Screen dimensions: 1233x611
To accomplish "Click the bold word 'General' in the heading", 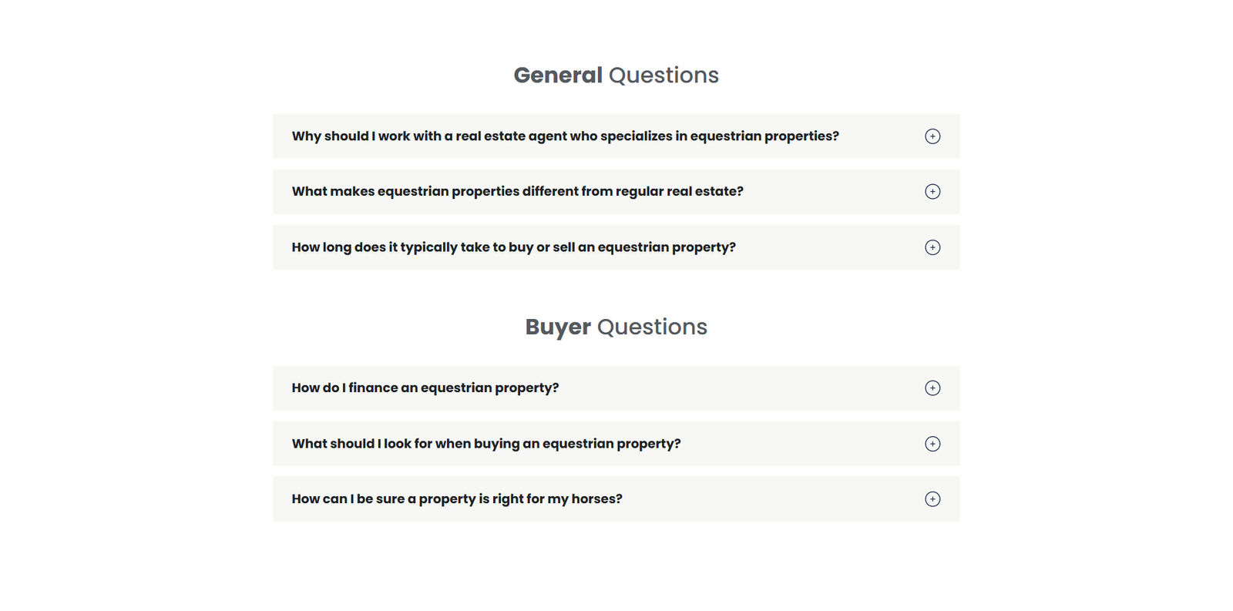I will tap(558, 76).
